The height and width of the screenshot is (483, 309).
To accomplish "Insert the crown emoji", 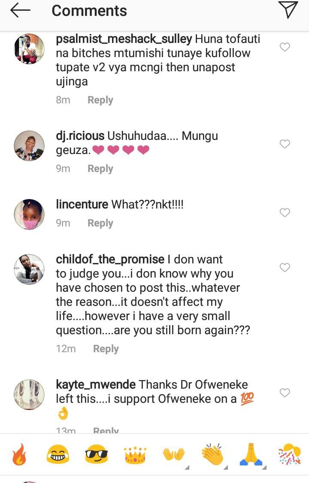I will pos(135,455).
